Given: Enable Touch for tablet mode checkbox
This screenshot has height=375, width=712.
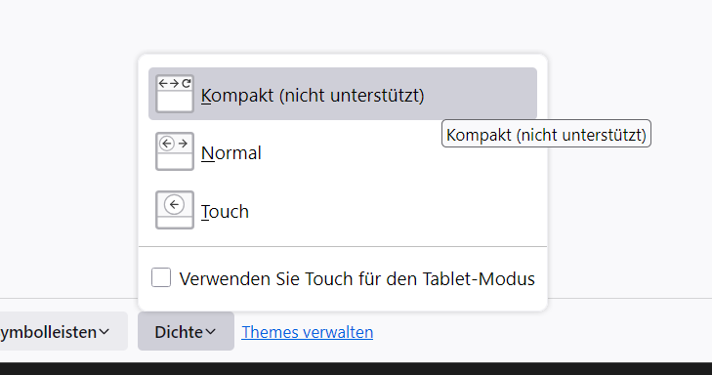Looking at the screenshot, I should [161, 277].
